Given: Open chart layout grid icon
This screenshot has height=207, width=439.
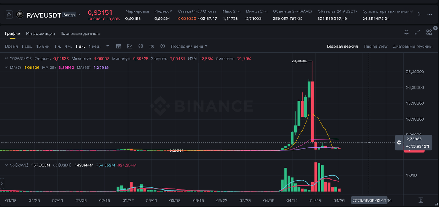Looking at the screenshot, I should click(429, 33).
